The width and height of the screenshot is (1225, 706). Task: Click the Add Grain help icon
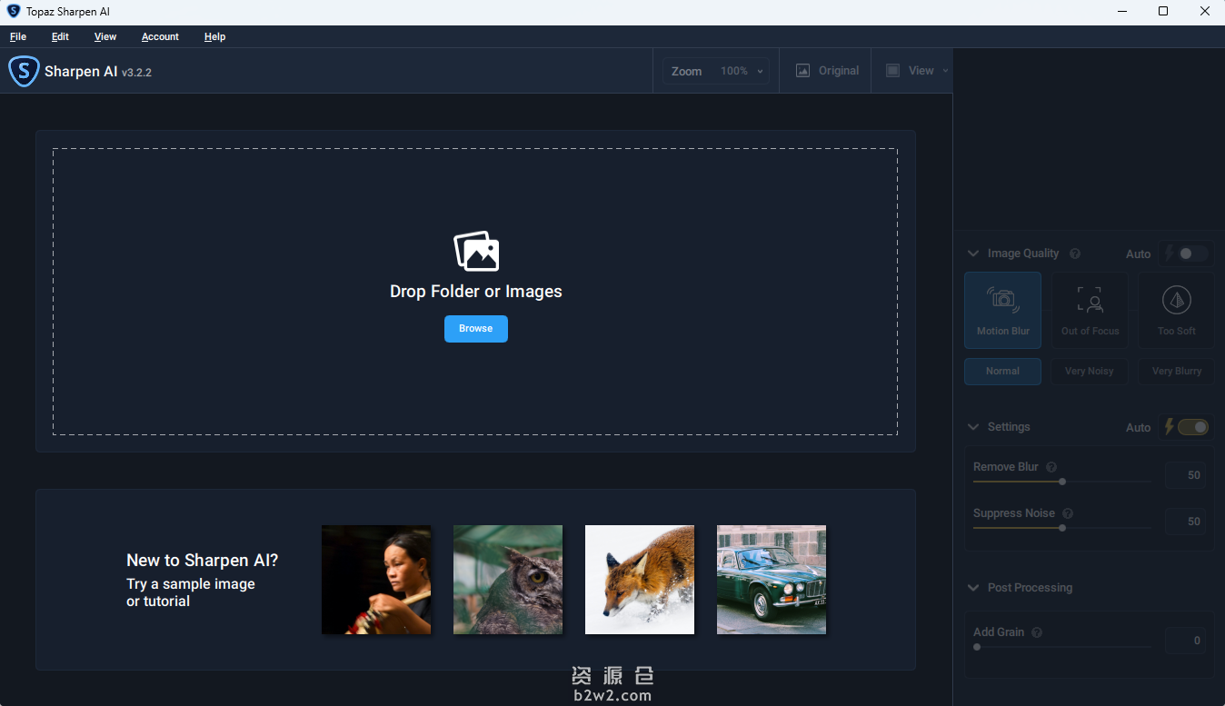(1037, 631)
